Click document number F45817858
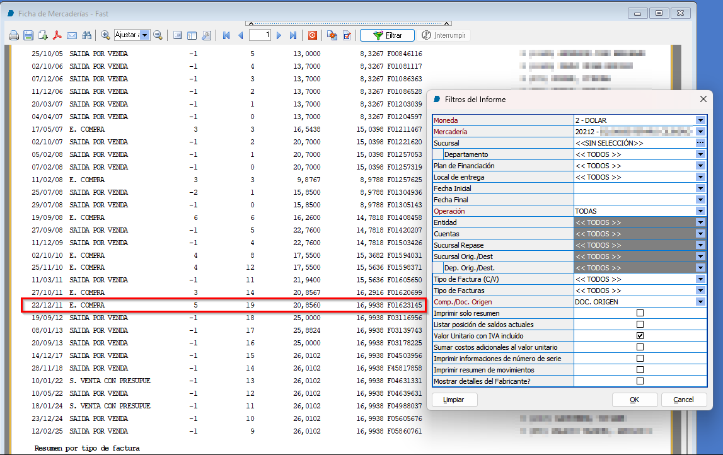The image size is (723, 455). [405, 368]
